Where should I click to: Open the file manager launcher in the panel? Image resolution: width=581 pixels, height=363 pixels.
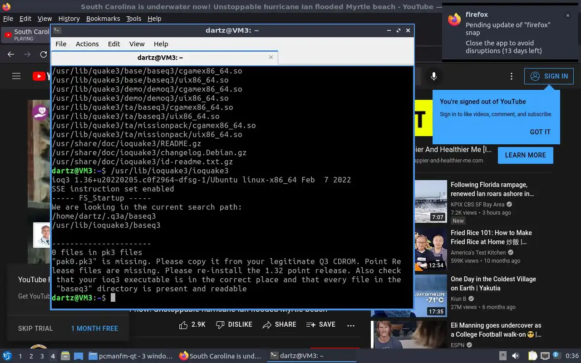[x=65, y=356]
